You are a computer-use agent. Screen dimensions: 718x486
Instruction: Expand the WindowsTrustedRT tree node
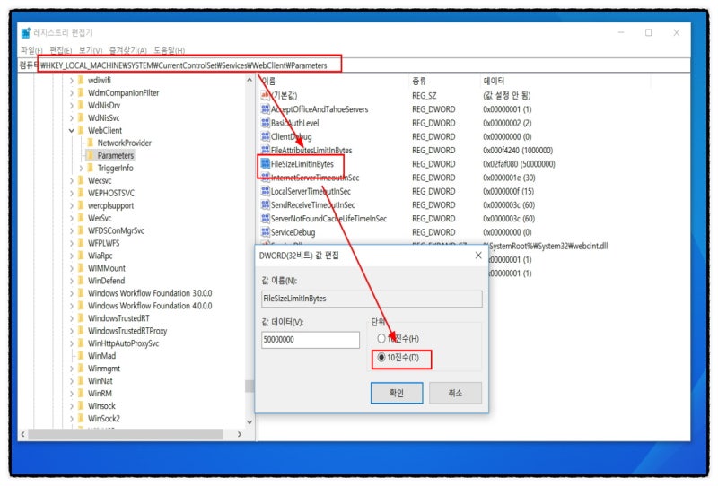72,318
